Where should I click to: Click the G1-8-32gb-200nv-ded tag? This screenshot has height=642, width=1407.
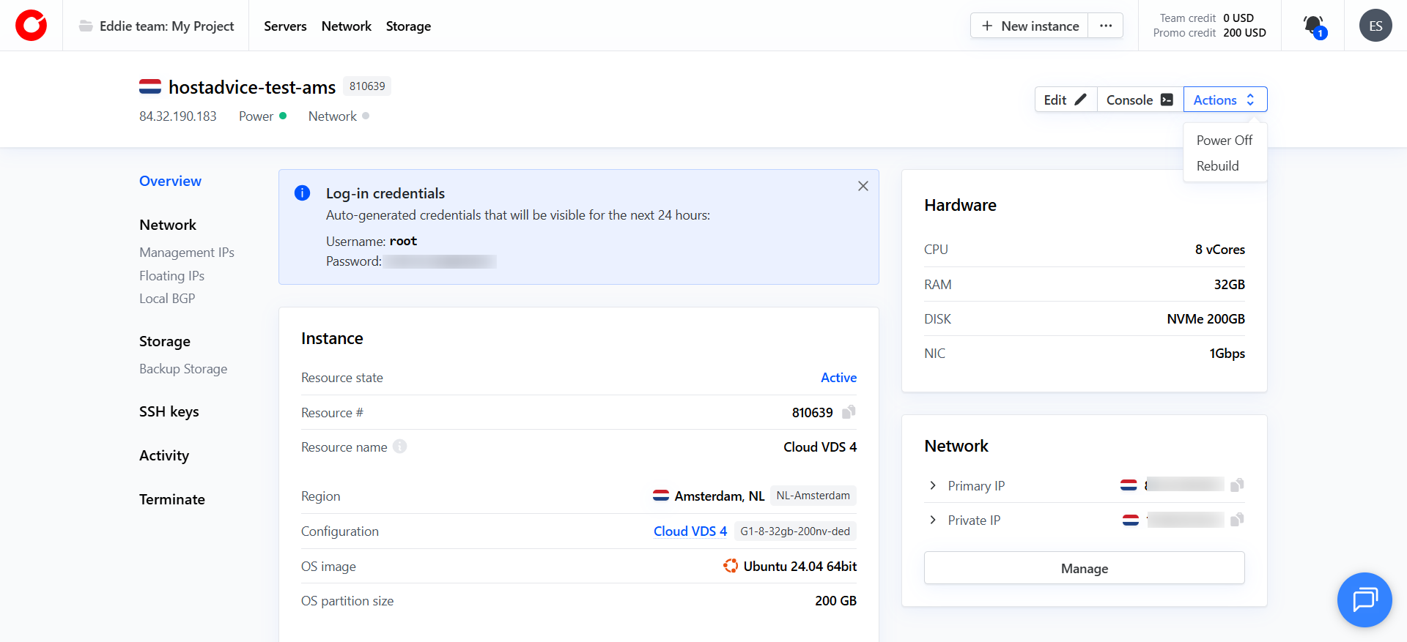coord(795,531)
